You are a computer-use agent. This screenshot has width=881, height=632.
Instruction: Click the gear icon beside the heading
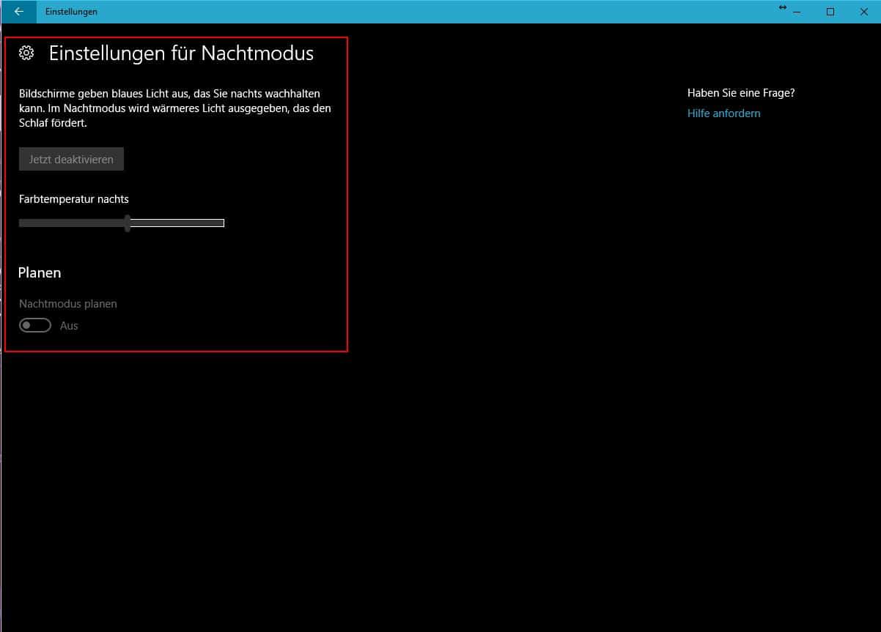pyautogui.click(x=26, y=53)
